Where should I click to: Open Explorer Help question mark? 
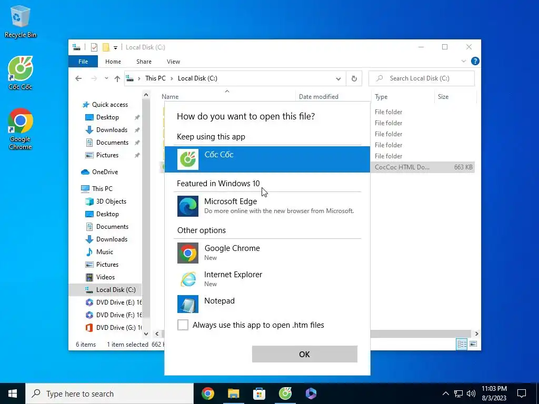(475, 61)
